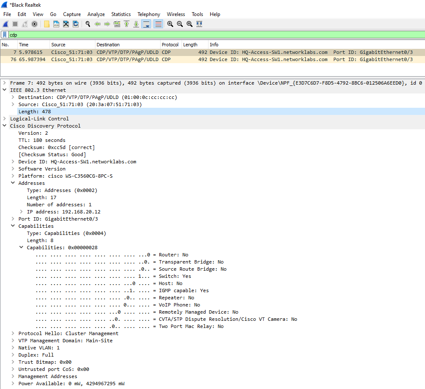Expand the Device ID node
Image resolution: width=425 pixels, height=389 pixels.
[13, 161]
